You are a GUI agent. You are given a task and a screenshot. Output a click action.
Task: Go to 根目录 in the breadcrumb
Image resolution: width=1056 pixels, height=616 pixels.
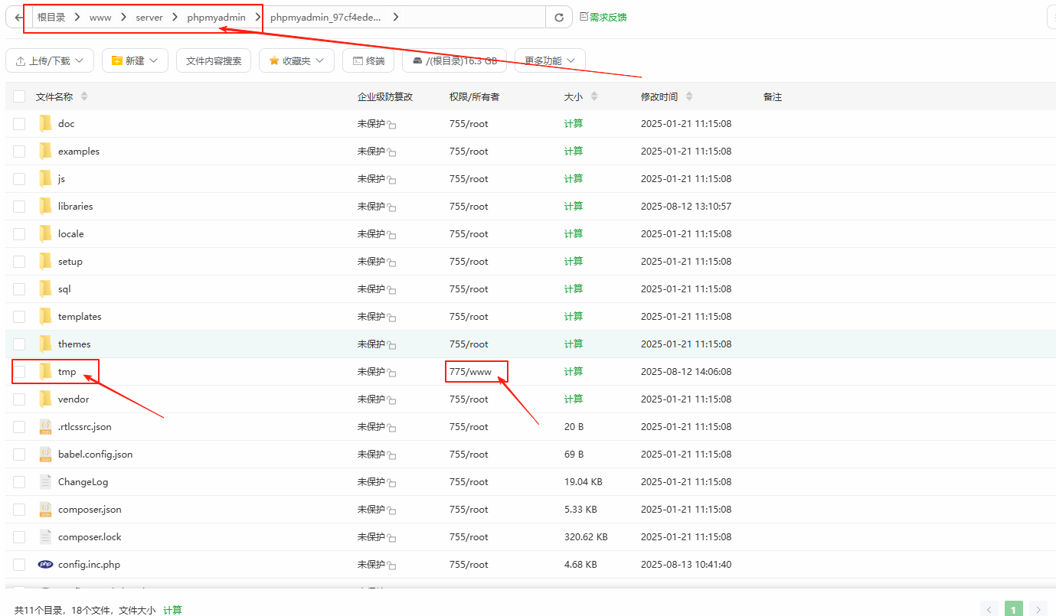pyautogui.click(x=51, y=17)
